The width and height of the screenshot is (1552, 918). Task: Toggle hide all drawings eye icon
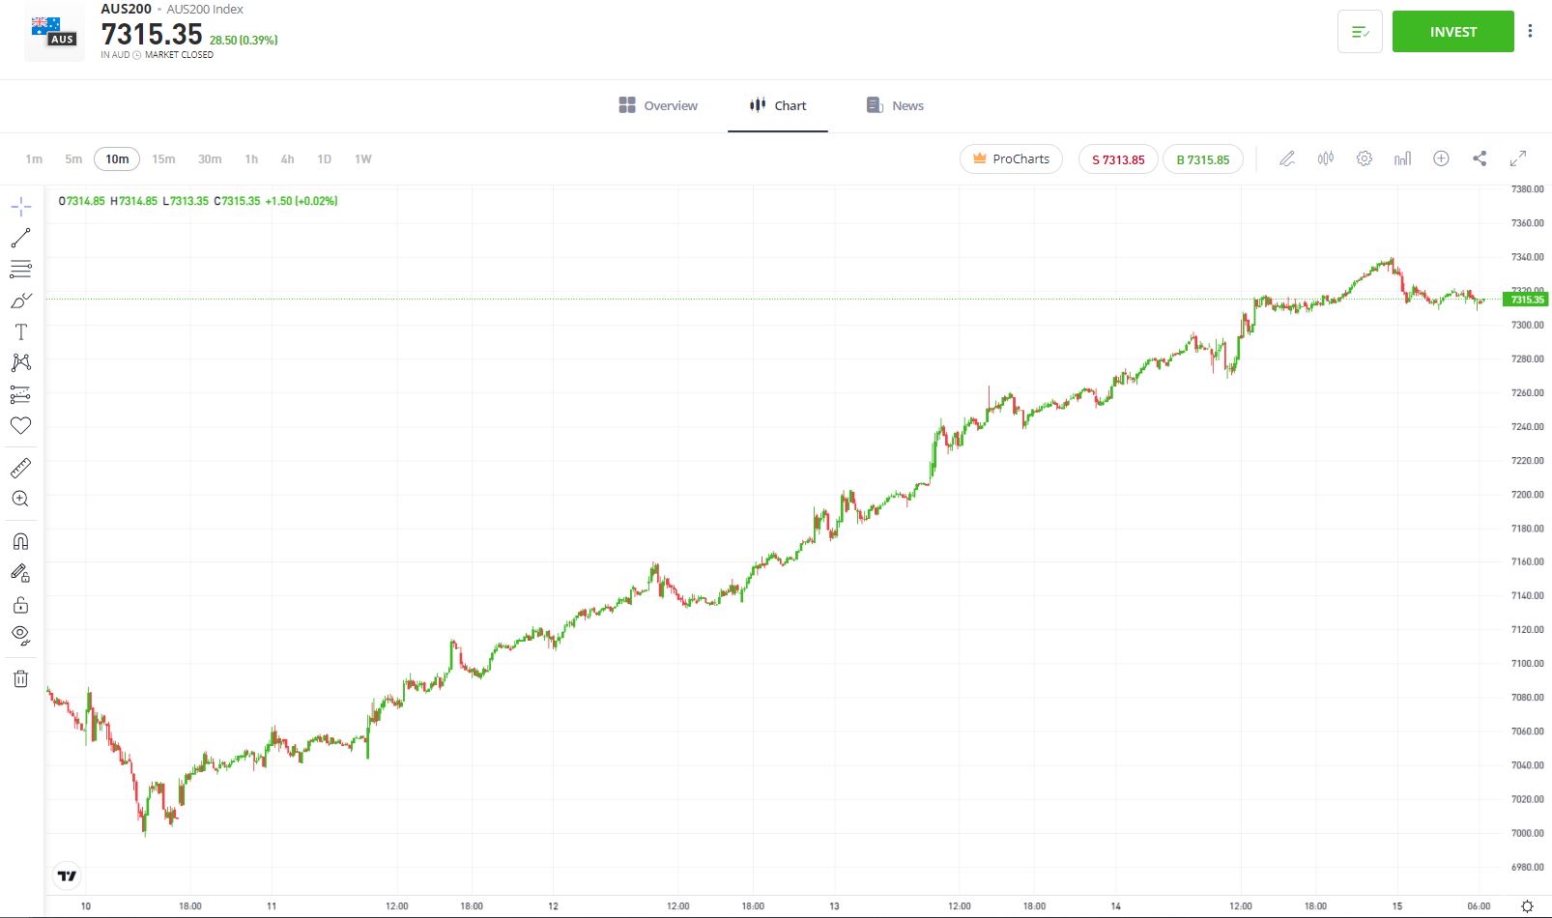pyautogui.click(x=21, y=636)
